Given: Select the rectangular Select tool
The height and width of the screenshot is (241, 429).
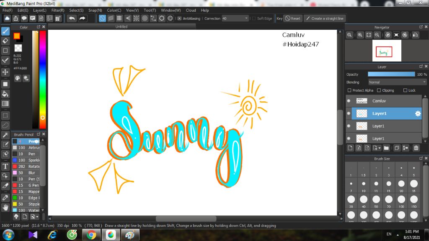Looking at the screenshot, I should [5, 115].
